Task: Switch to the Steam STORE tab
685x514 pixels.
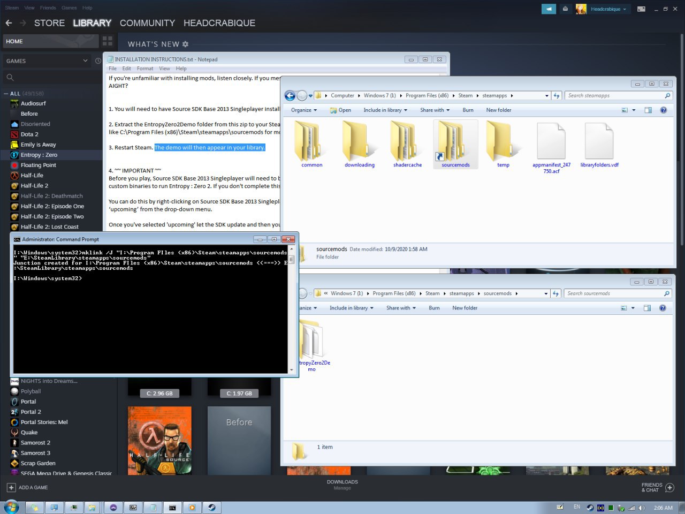Action: [x=49, y=23]
